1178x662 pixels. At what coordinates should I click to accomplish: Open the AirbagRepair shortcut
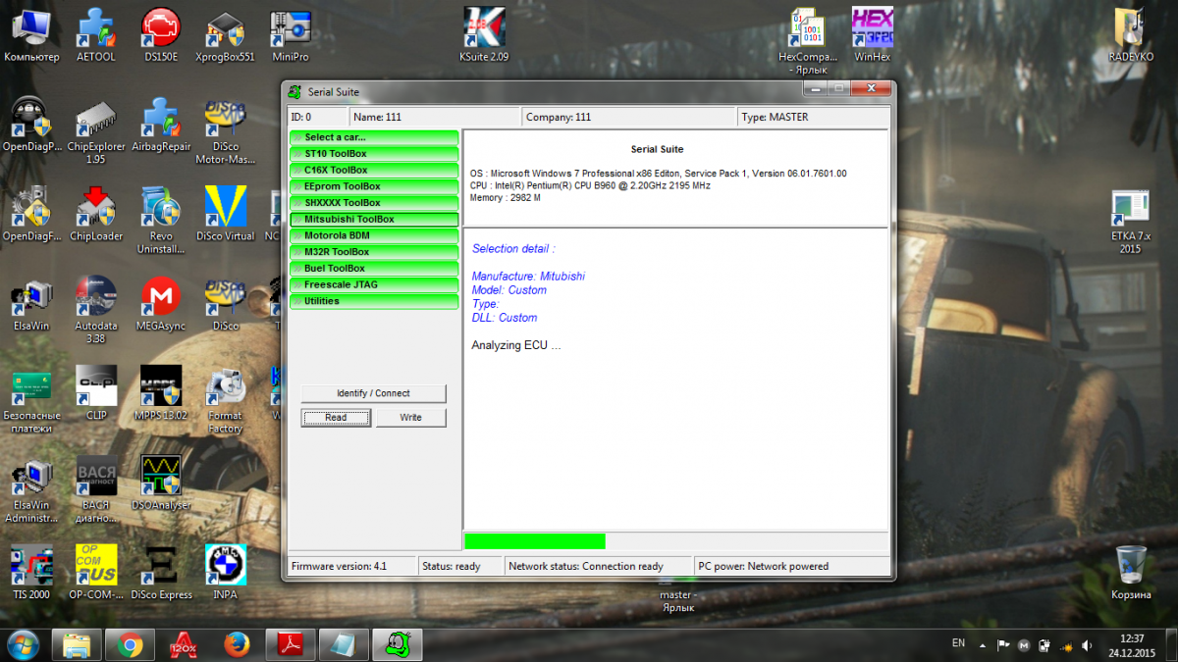[161, 127]
